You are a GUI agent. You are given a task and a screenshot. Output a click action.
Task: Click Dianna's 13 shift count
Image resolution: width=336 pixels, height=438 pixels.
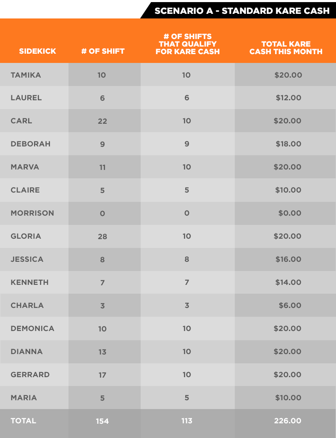pyautogui.click(x=102, y=352)
